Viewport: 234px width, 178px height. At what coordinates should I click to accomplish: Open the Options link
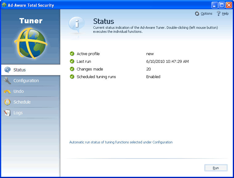tap(206, 13)
